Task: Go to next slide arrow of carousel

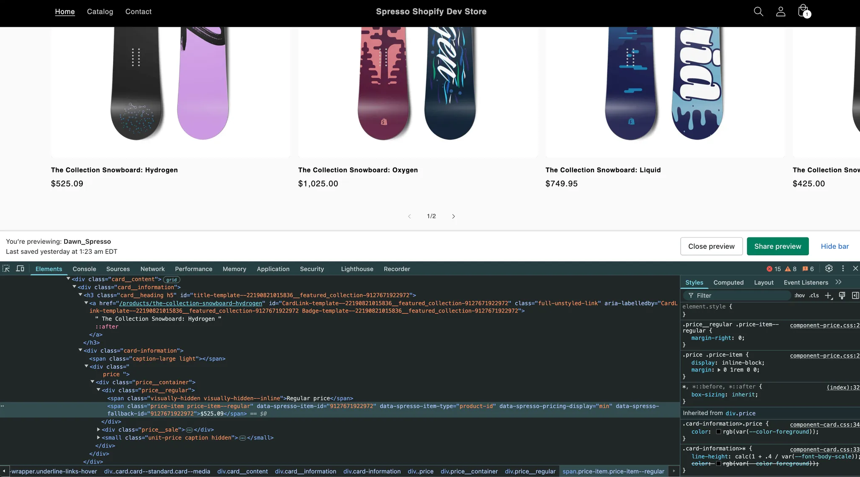Action: click(x=454, y=216)
